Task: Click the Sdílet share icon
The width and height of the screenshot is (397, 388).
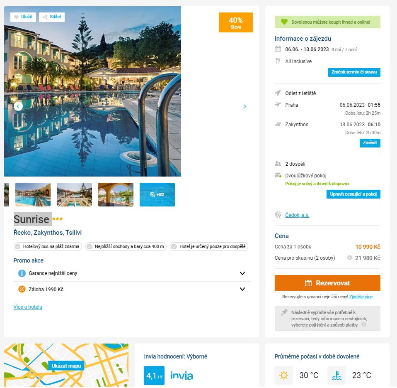Action: pyautogui.click(x=45, y=17)
